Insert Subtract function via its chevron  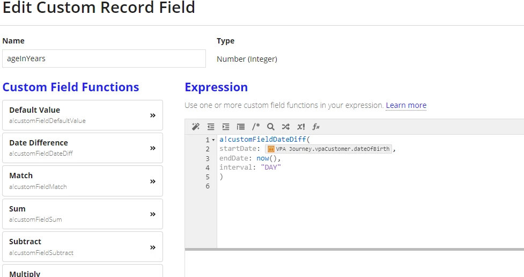click(153, 247)
